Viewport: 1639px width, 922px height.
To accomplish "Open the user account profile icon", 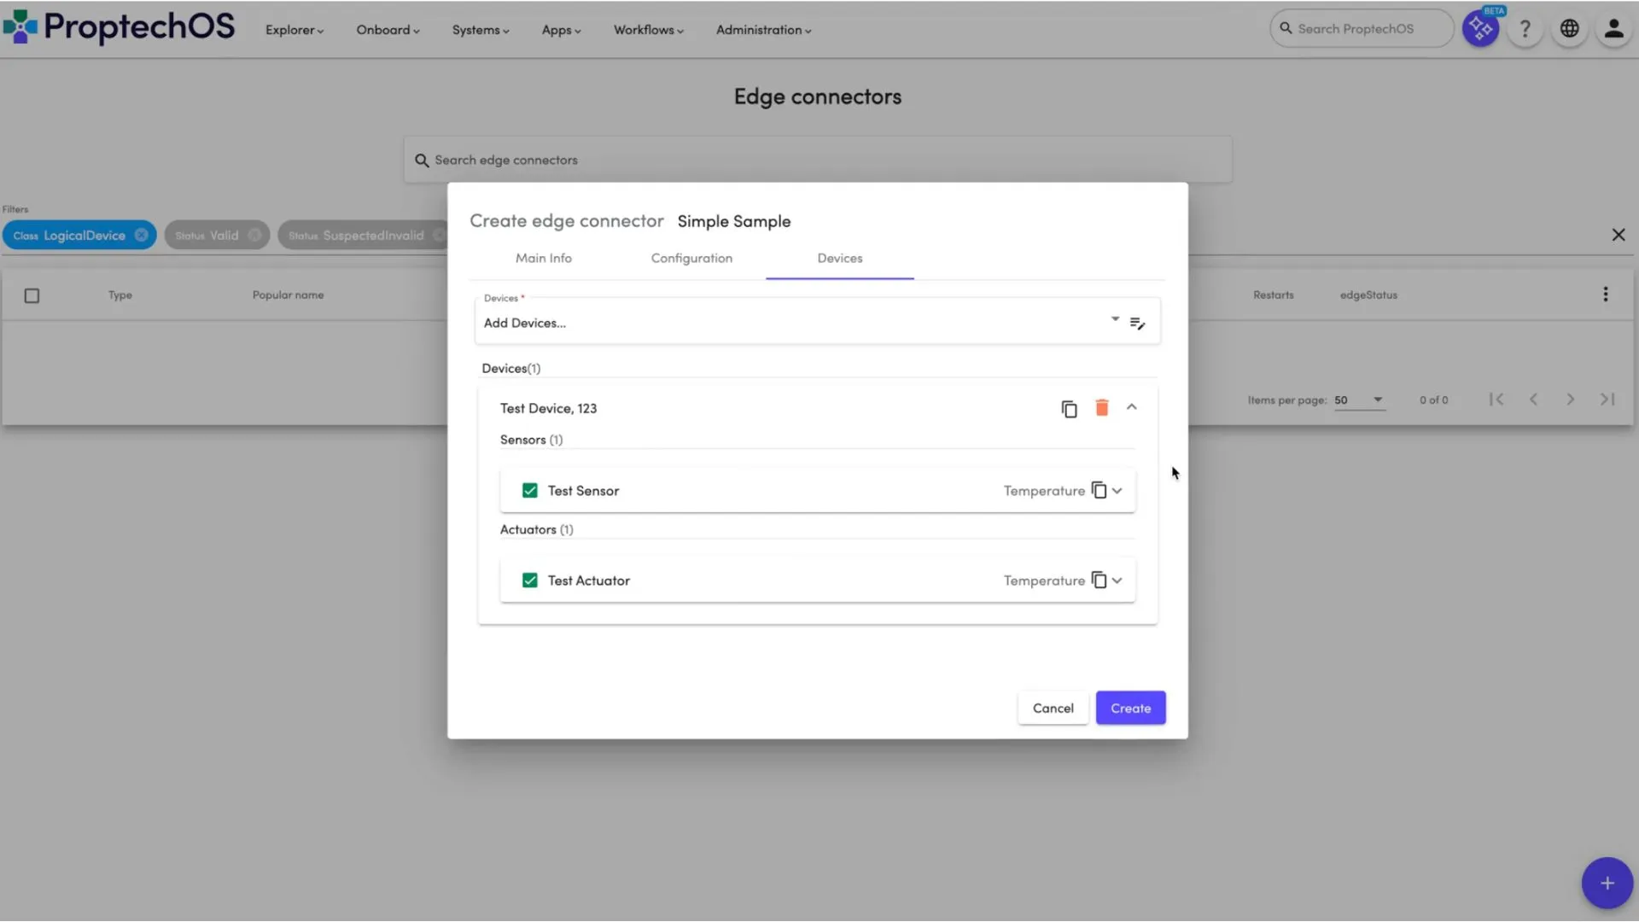I will tap(1613, 29).
